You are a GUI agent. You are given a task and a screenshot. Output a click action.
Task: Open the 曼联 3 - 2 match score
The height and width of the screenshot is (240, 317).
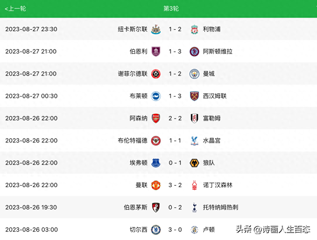coord(175,185)
